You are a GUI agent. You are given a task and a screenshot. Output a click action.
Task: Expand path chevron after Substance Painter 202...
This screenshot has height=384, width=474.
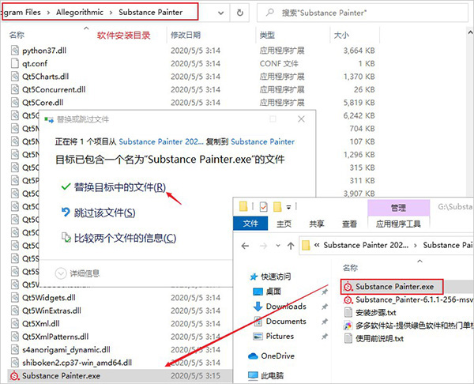pyautogui.click(x=416, y=245)
